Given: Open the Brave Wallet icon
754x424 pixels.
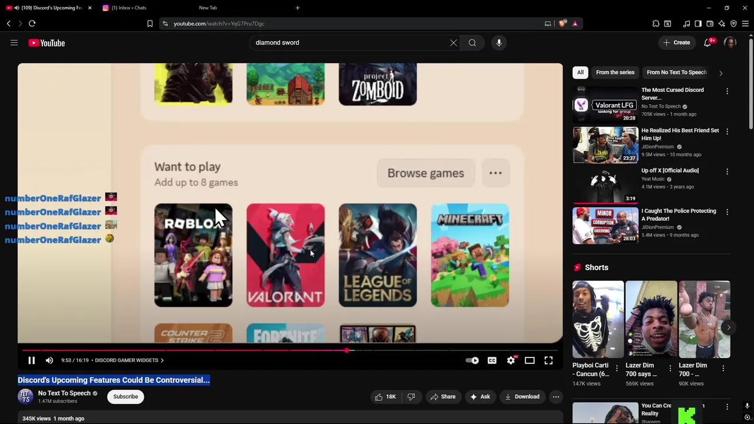Looking at the screenshot, I should coord(710,24).
